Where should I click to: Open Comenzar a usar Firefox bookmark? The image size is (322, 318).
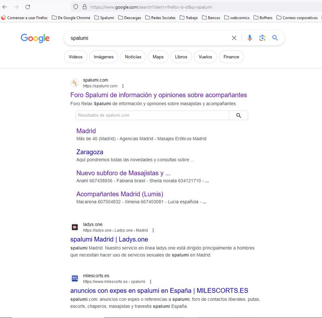pos(24,17)
